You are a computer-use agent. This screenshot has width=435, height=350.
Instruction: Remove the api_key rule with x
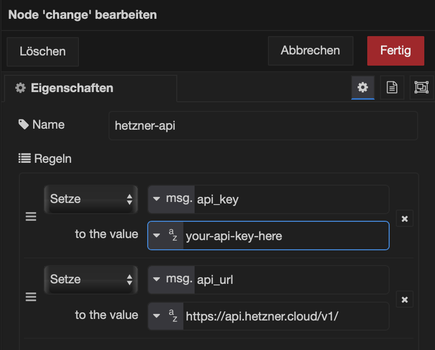click(404, 219)
